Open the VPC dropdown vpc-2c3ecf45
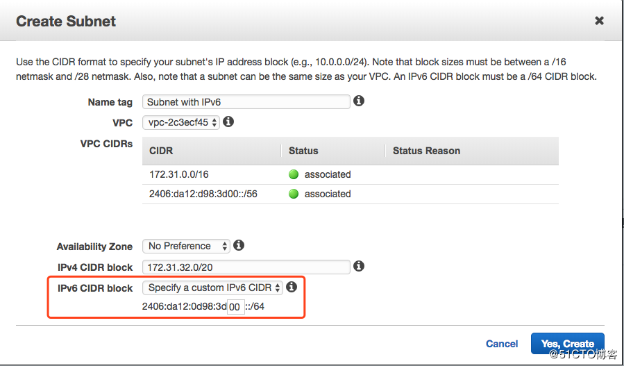The image size is (624, 366). [181, 122]
